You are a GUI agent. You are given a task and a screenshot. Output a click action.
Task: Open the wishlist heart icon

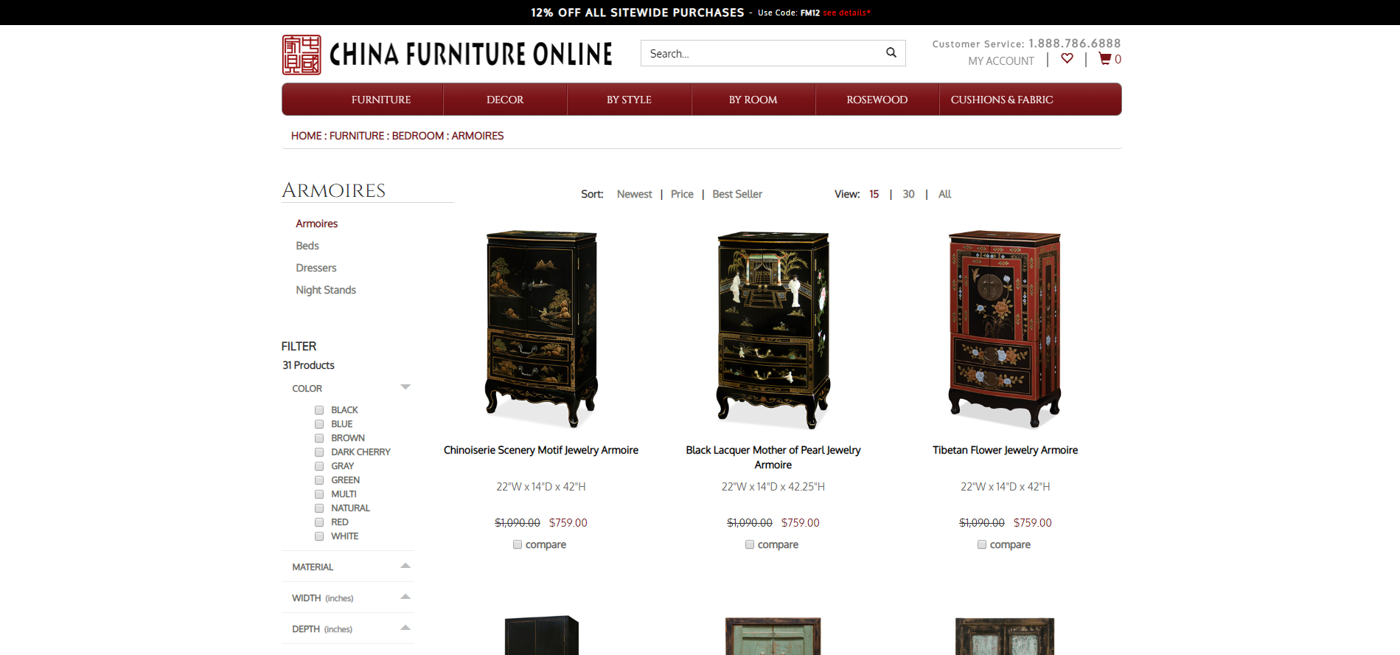(x=1067, y=58)
